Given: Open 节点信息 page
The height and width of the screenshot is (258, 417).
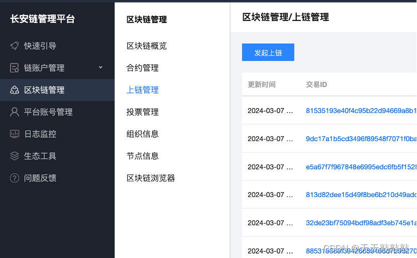Looking at the screenshot, I should (142, 156).
